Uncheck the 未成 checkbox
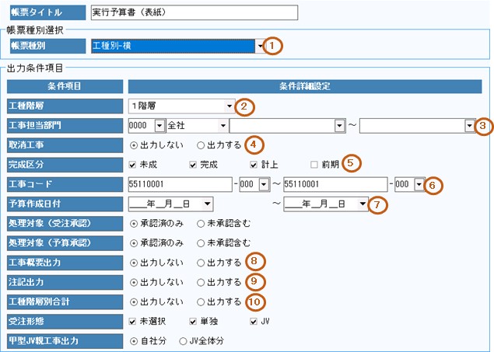Viewport: 494px width, 352px height. (x=133, y=164)
